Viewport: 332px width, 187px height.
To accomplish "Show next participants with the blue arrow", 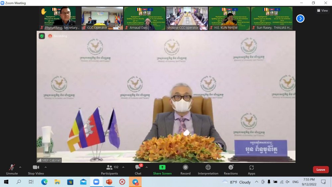I will coord(300,19).
